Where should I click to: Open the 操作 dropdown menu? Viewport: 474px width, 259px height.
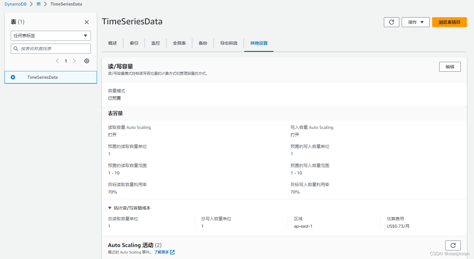point(416,22)
